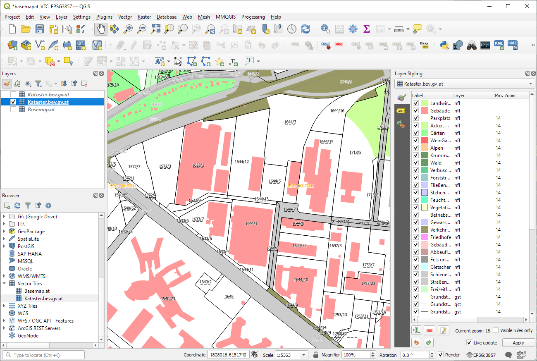This screenshot has height=361, width=537.
Task: Select the Identify Features tool
Action: pos(326,29)
